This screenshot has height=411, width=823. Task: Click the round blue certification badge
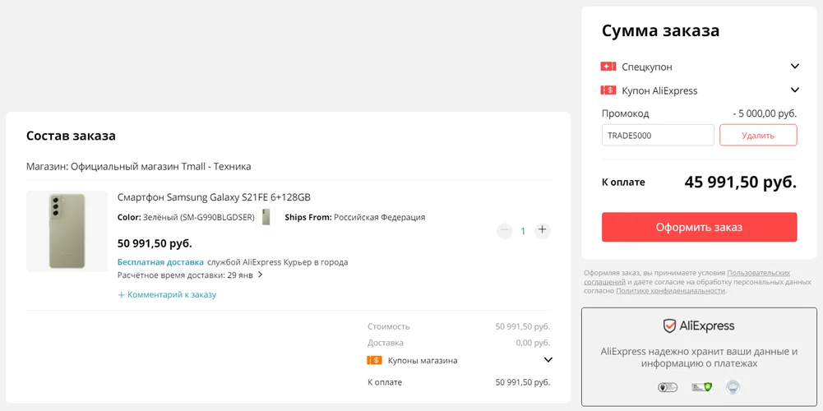pos(733,387)
